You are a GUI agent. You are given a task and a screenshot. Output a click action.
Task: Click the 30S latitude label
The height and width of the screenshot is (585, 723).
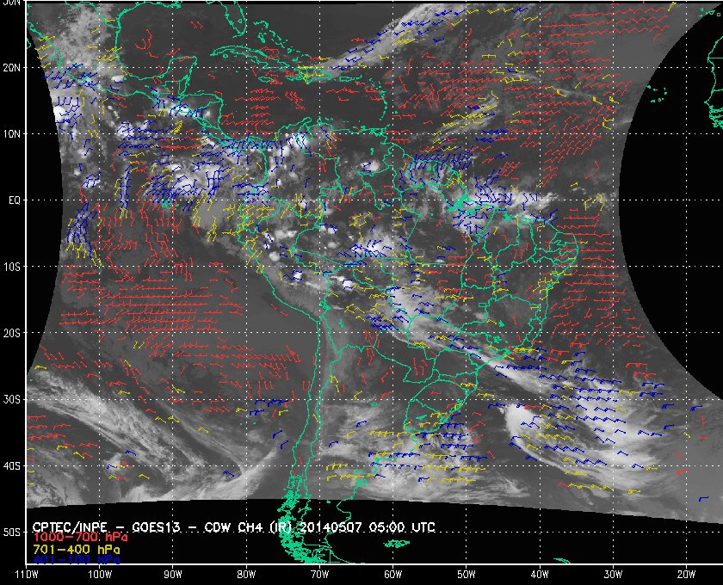coord(11,399)
